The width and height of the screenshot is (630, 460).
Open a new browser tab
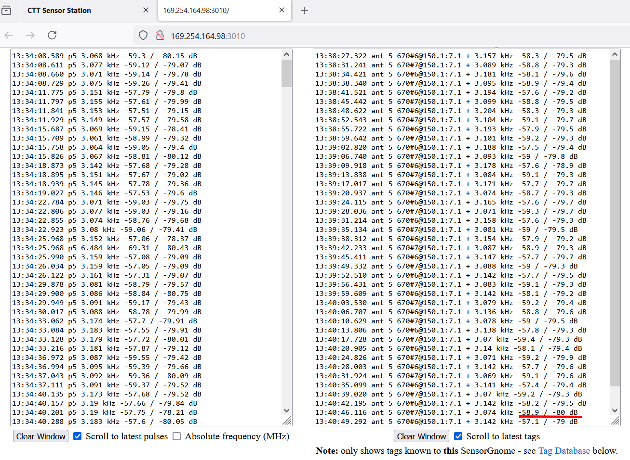pyautogui.click(x=304, y=11)
